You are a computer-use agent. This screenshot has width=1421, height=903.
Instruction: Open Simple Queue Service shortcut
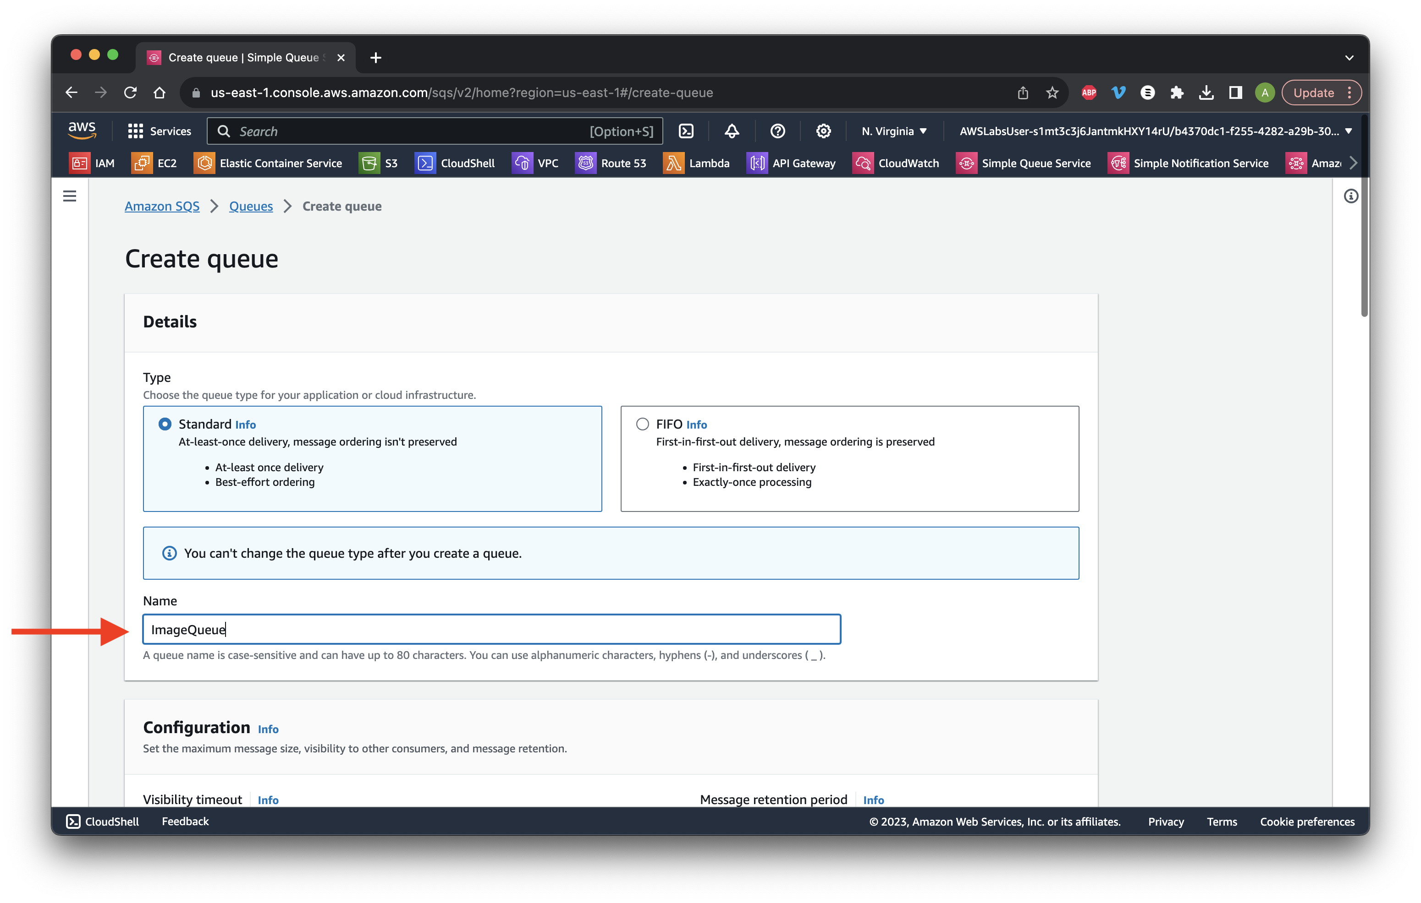pyautogui.click(x=1023, y=163)
